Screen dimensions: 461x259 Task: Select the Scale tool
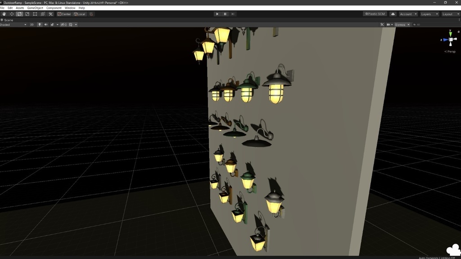click(x=27, y=14)
